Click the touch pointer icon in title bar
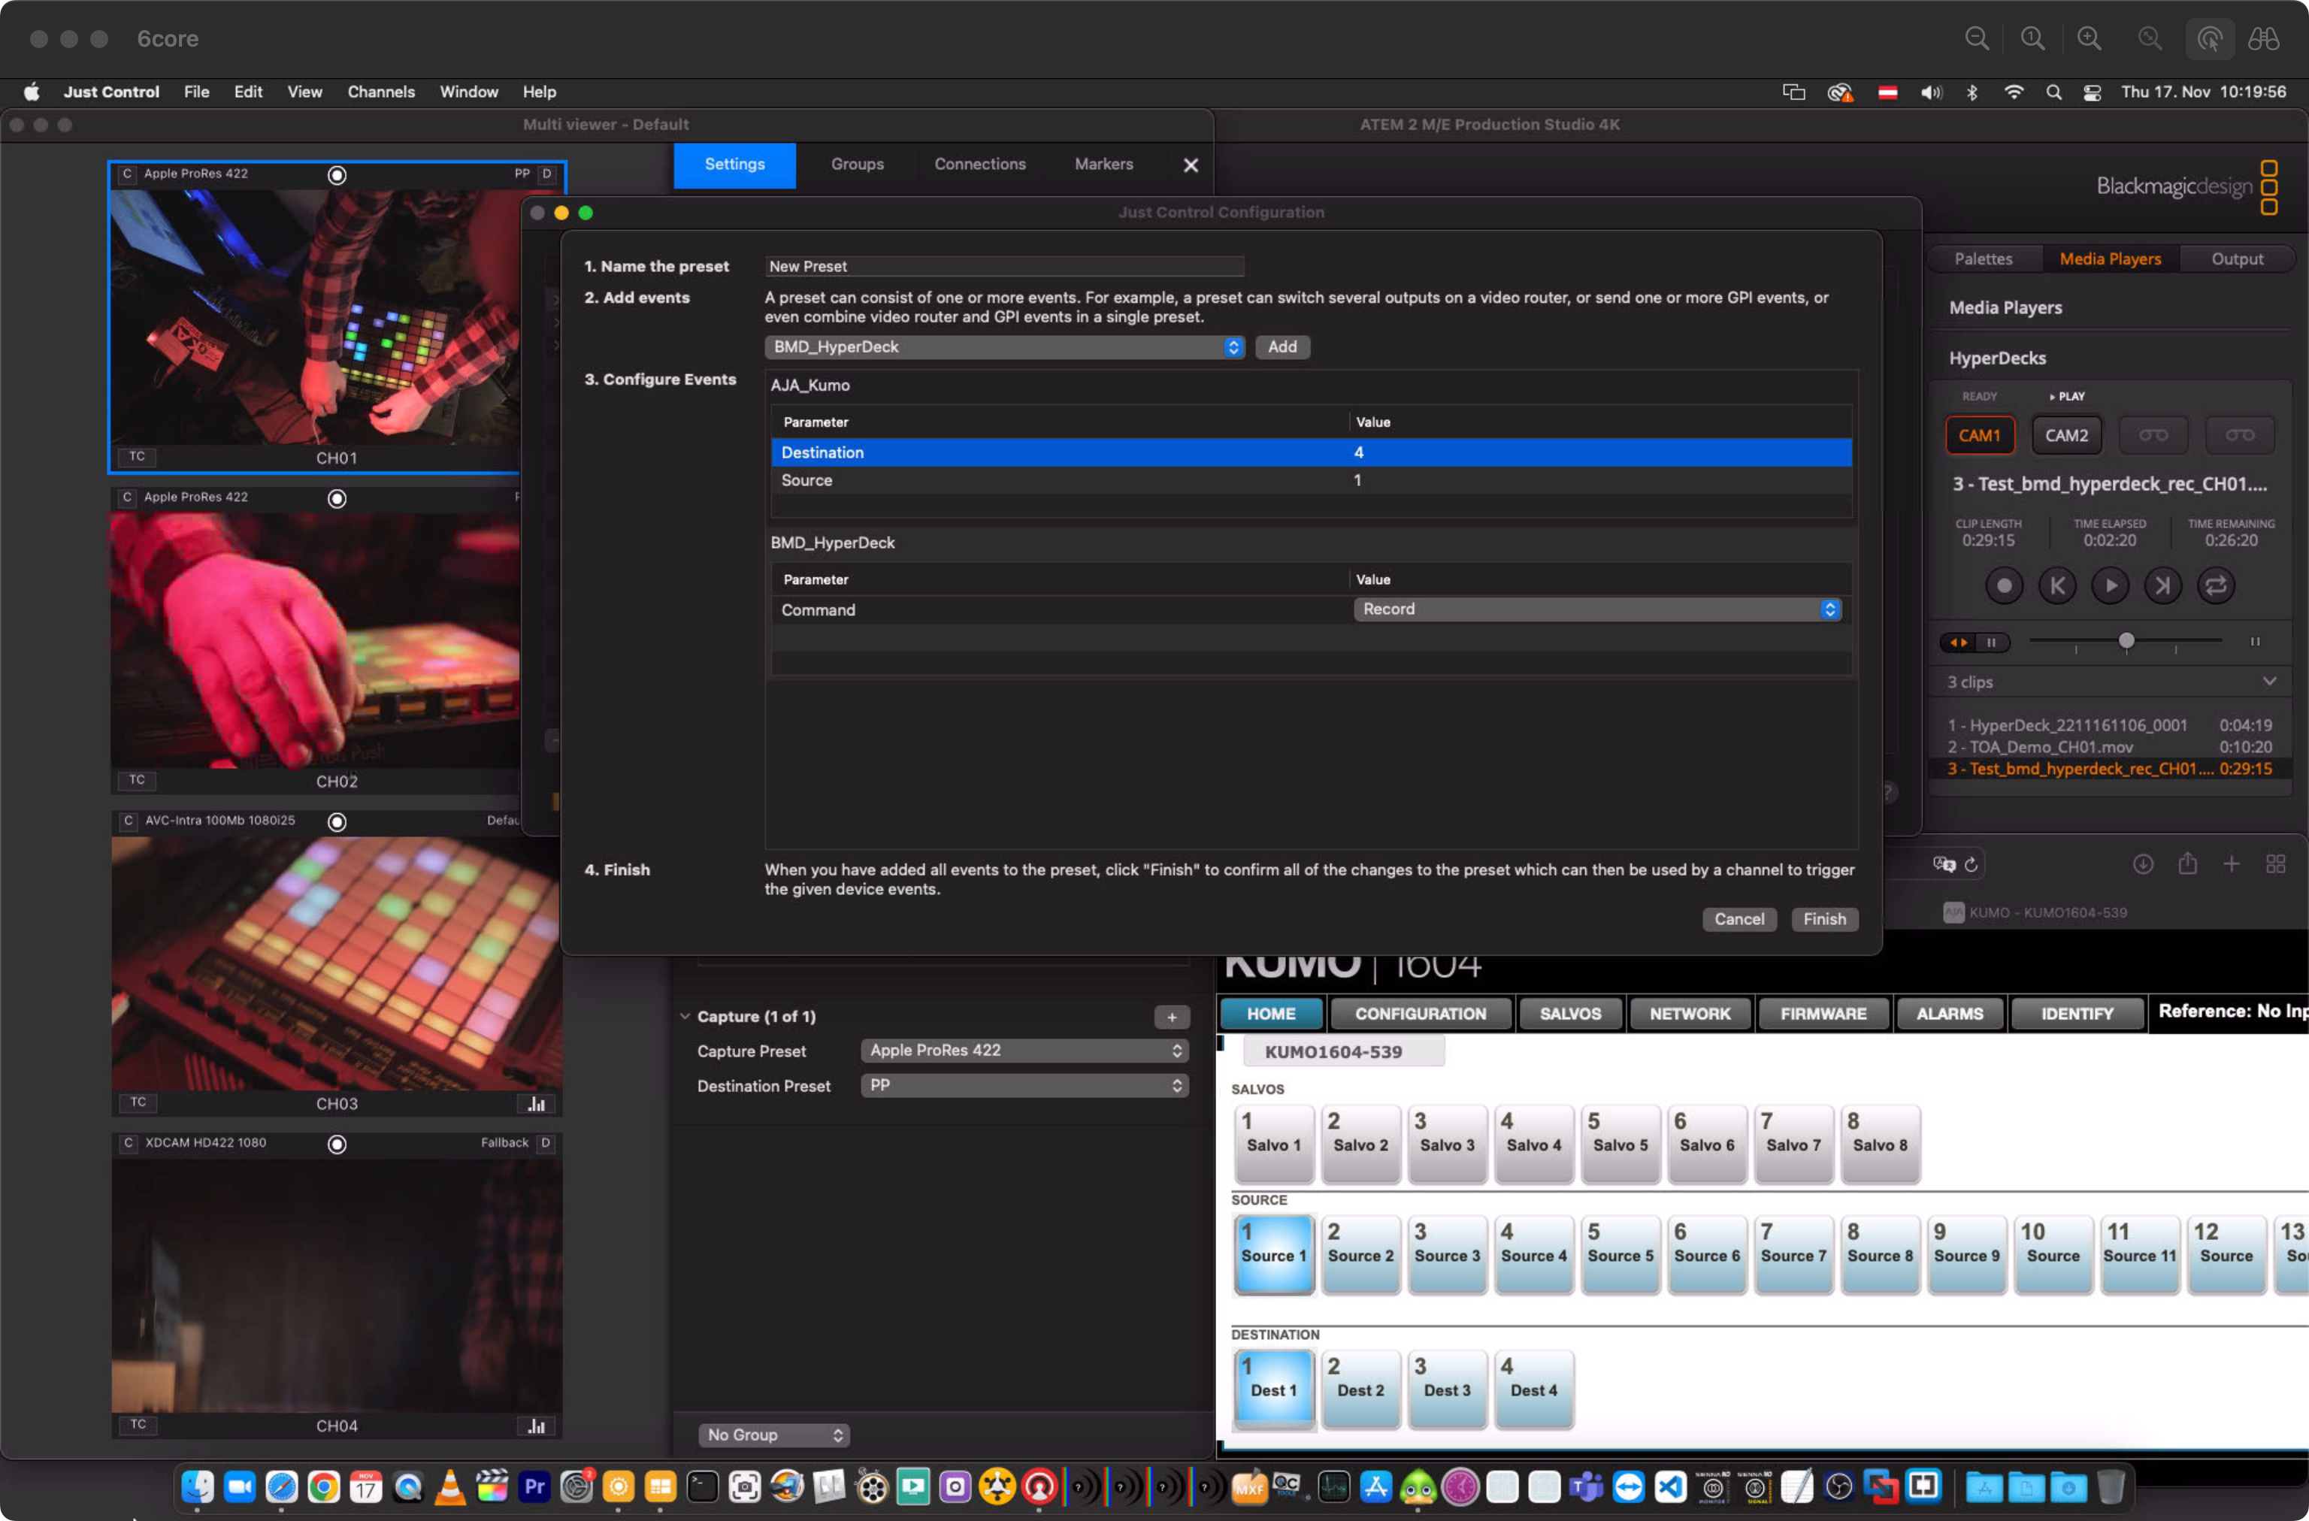Viewport: 2309px width, 1521px height. (2209, 39)
